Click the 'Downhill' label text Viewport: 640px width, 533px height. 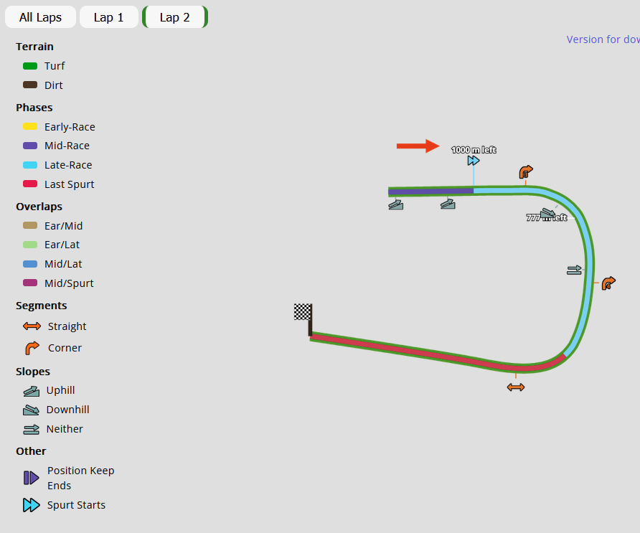(x=67, y=410)
